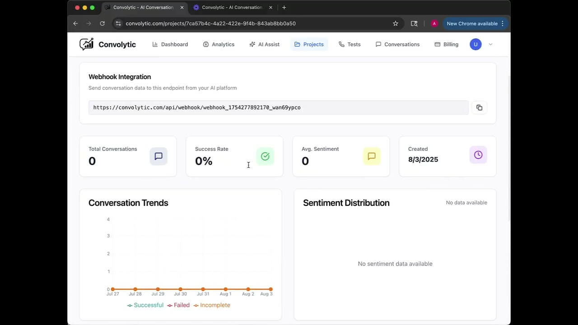
Task: Open the Chrome three-dot options menu
Action: (503, 23)
